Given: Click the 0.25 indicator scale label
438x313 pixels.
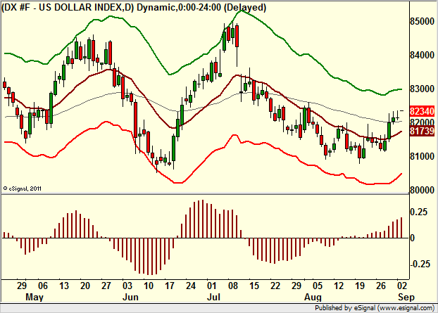Looking at the screenshot, I should [x=418, y=212].
